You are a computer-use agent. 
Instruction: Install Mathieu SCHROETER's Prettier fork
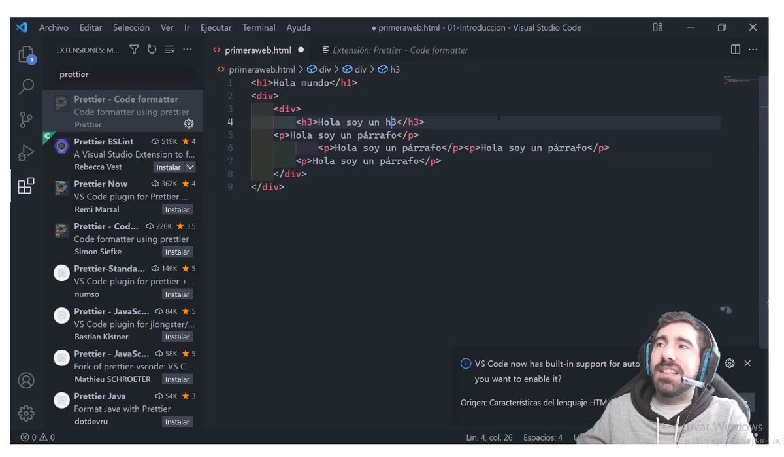click(x=177, y=379)
